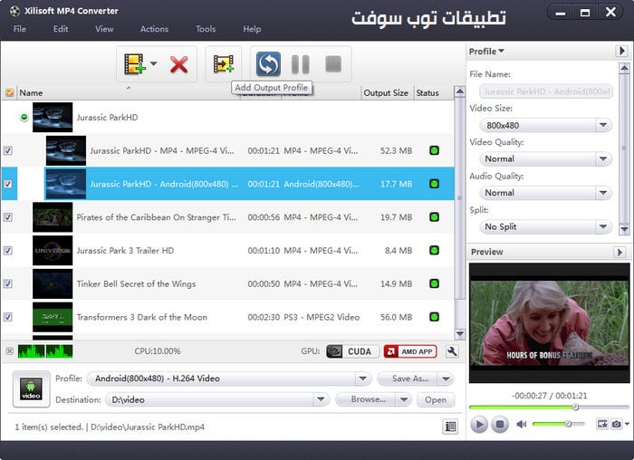Uncheck Tinker Bell Secret of the Wings
Viewport: 634px width, 460px height.
click(7, 283)
